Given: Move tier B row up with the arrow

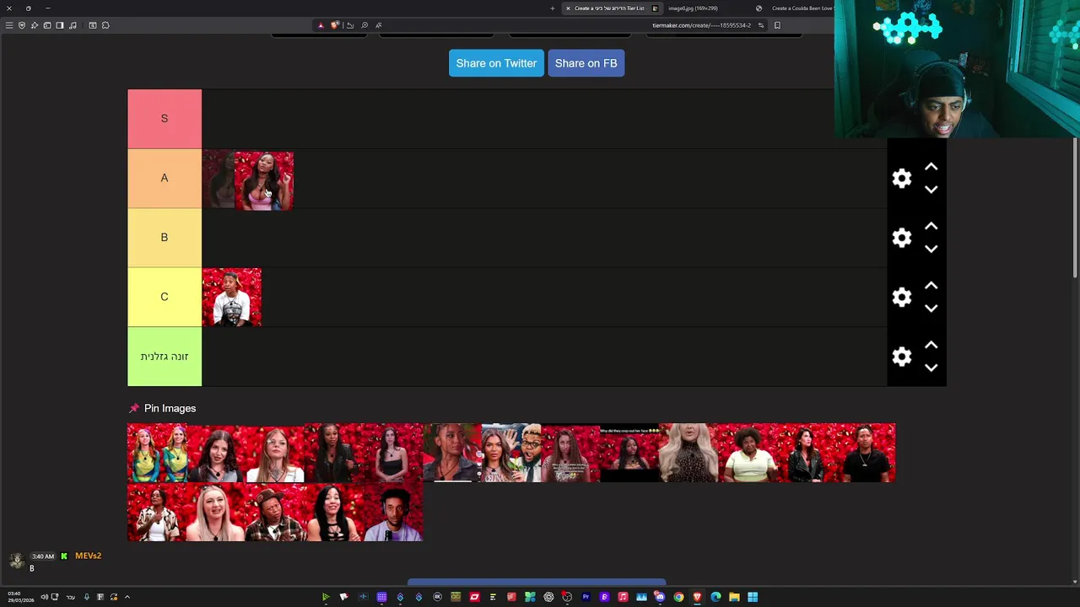Looking at the screenshot, I should (931, 227).
